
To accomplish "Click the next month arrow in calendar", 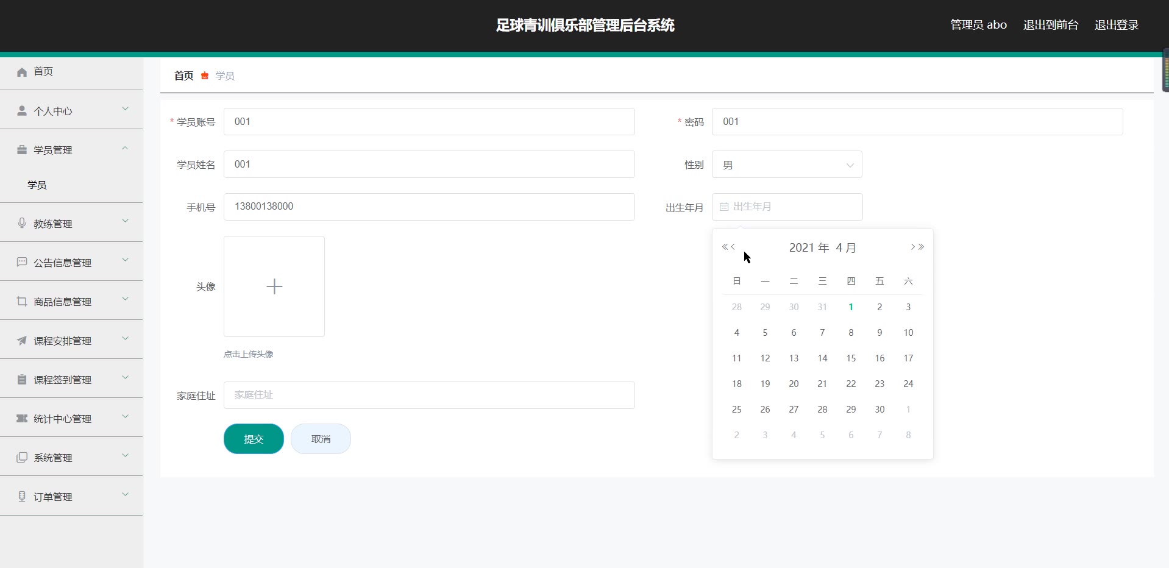I will [912, 247].
